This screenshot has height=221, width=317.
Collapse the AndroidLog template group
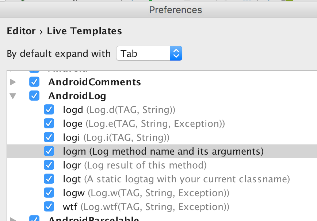[x=13, y=96]
